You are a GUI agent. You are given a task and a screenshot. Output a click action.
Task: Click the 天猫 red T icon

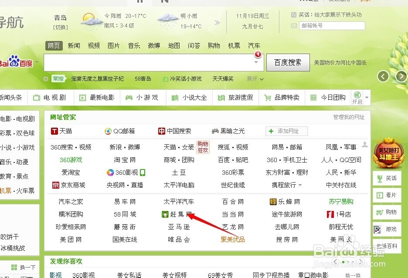pos(54,131)
